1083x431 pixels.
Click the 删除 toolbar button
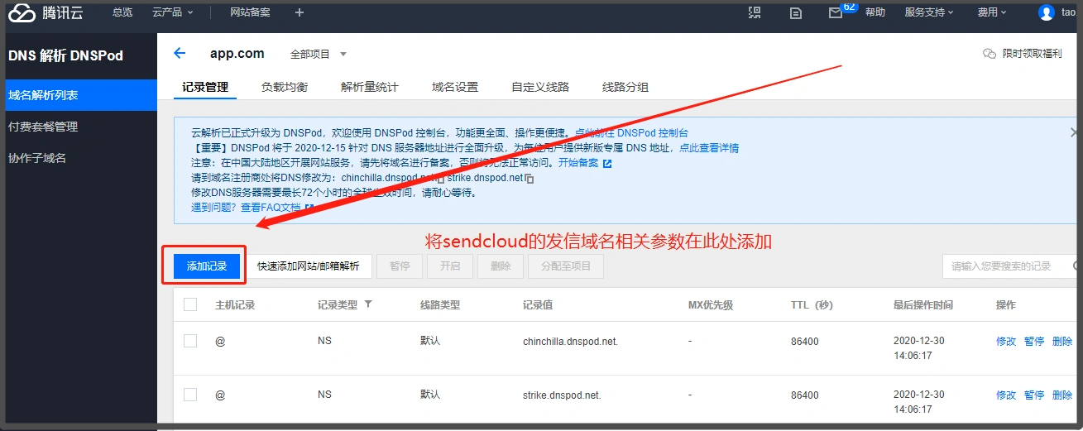[501, 266]
